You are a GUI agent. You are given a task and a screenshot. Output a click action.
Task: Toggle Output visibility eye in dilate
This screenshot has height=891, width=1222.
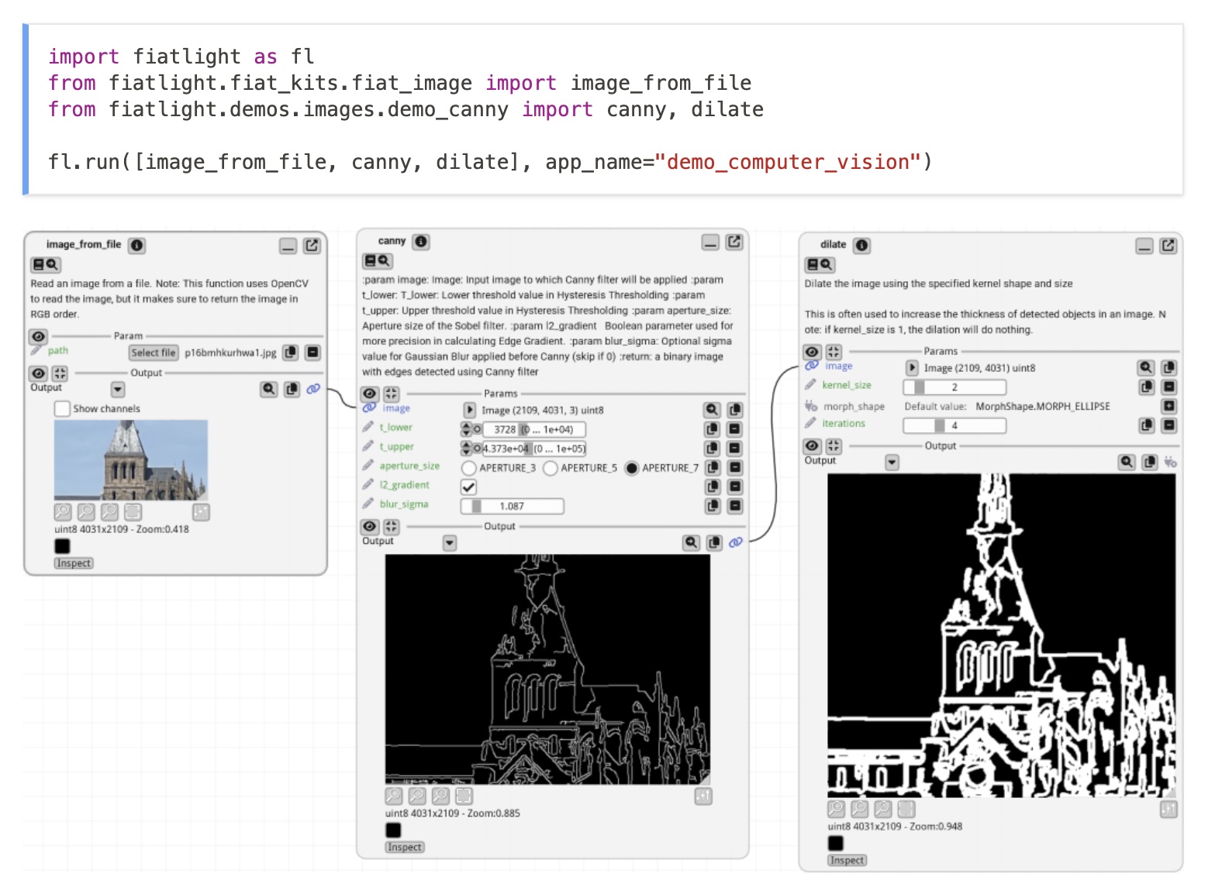(812, 446)
